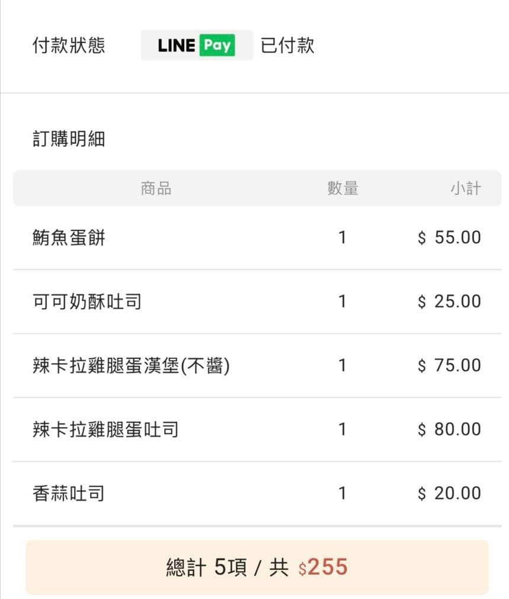
Task: Open the 辣卡拉雞腿蛋漢堡(不醬) item
Action: (131, 366)
